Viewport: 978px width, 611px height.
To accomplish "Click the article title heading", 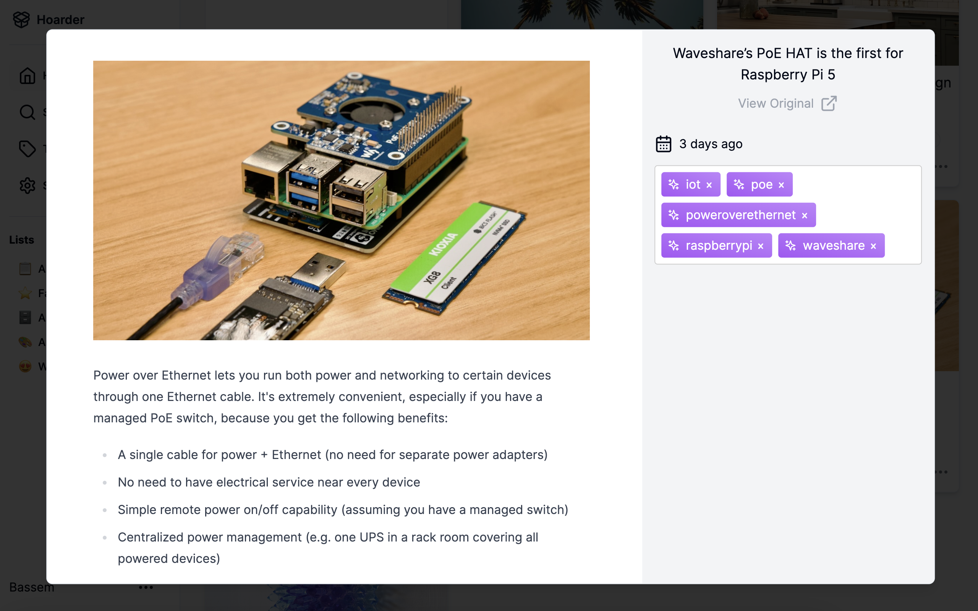I will click(x=788, y=64).
